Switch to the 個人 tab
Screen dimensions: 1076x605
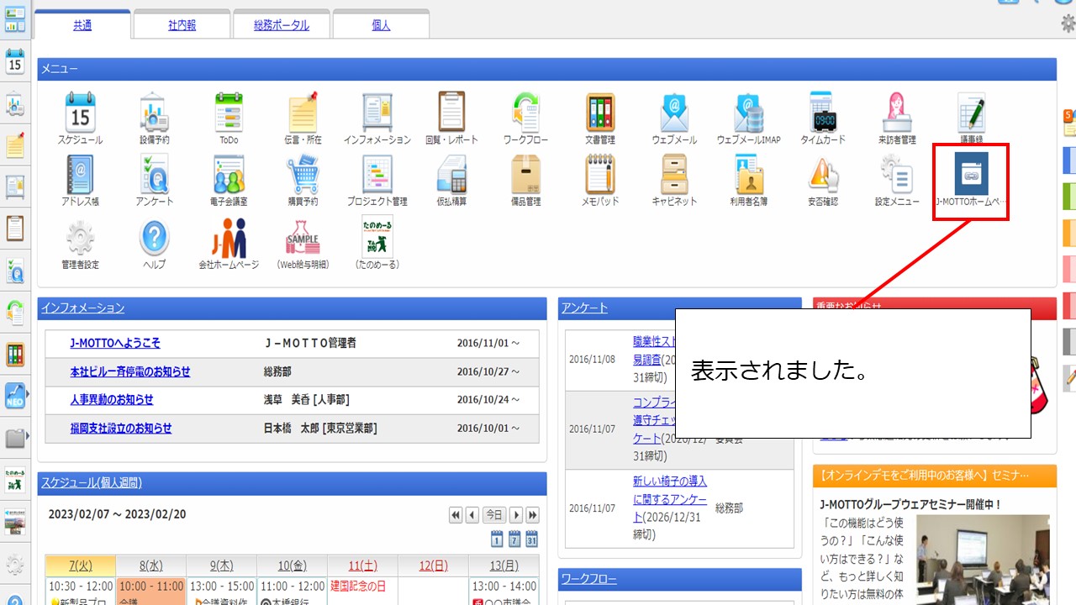(x=382, y=24)
